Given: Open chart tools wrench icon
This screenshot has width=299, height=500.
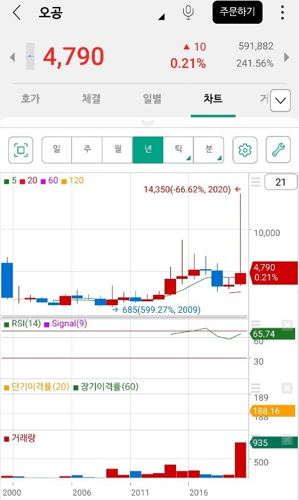Looking at the screenshot, I should [278, 150].
